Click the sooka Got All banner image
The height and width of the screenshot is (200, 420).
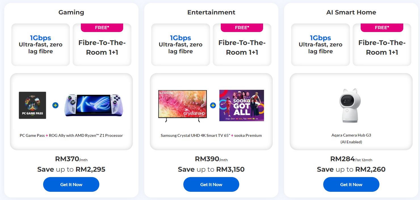[241, 105]
